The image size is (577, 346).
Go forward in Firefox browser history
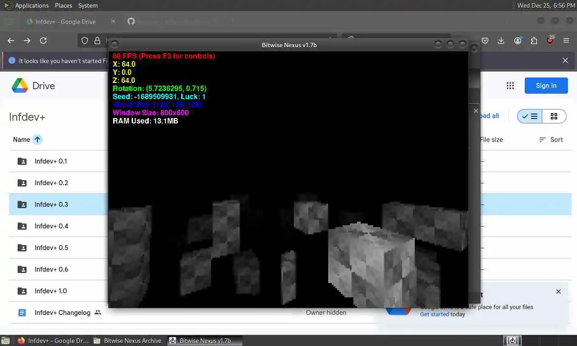coord(27,41)
